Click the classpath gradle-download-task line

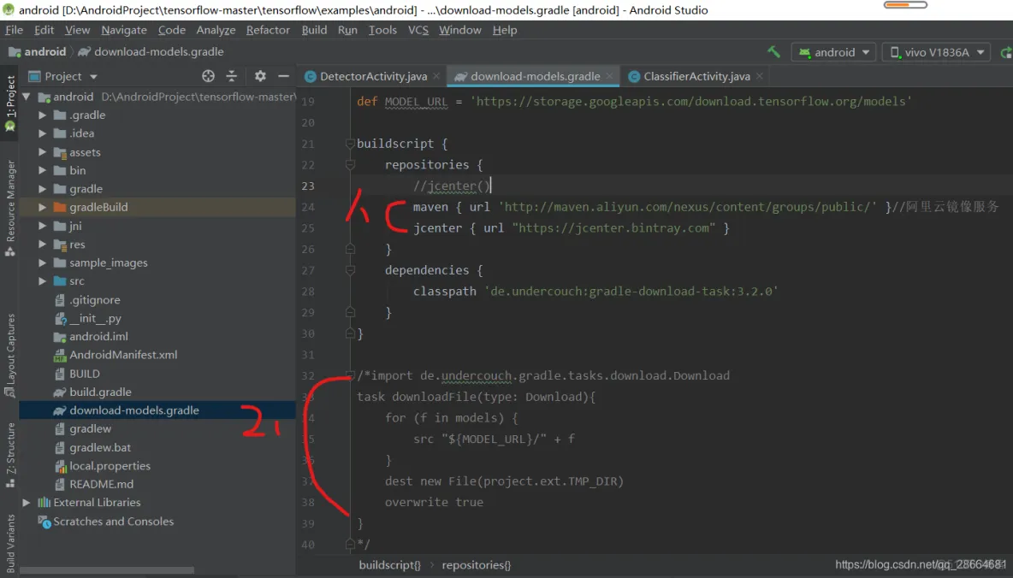595,292
